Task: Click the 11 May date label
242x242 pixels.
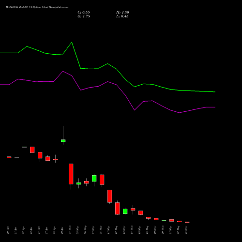Action: tap(108, 230)
